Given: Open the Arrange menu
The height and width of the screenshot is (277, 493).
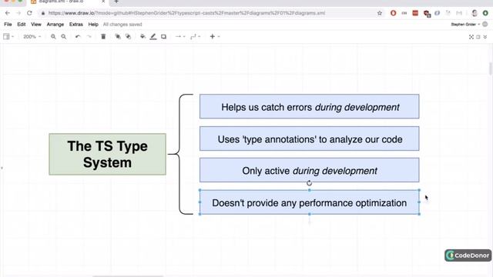Looking at the screenshot, I should (55, 24).
